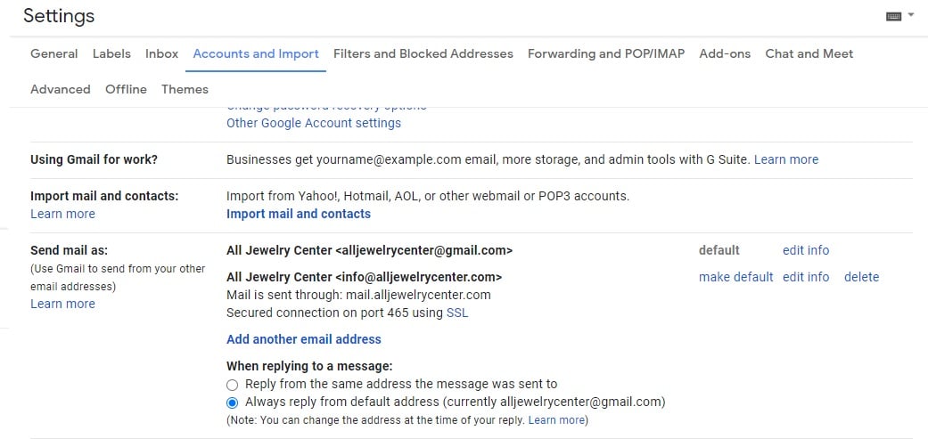Click the keyboard input tools icon
This screenshot has height=439, width=928.
(893, 17)
